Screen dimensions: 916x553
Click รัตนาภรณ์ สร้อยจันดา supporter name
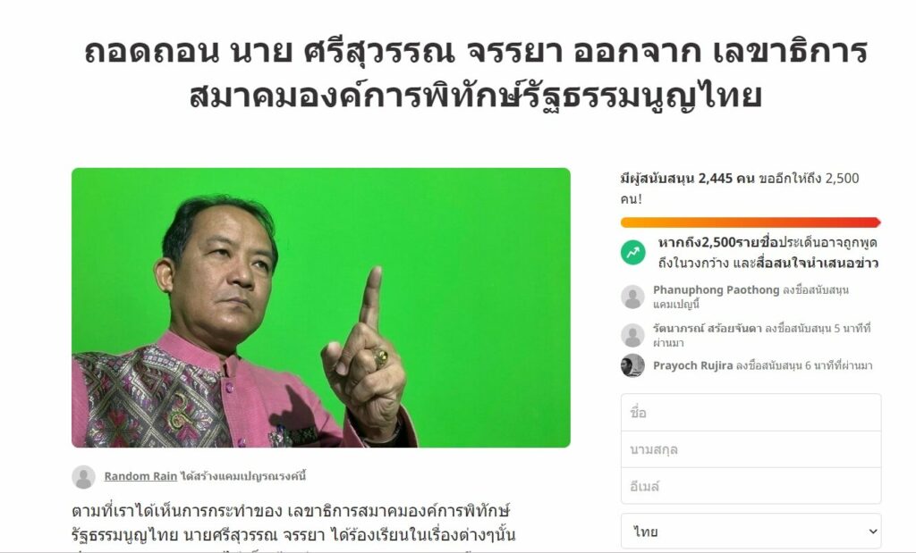(708, 329)
